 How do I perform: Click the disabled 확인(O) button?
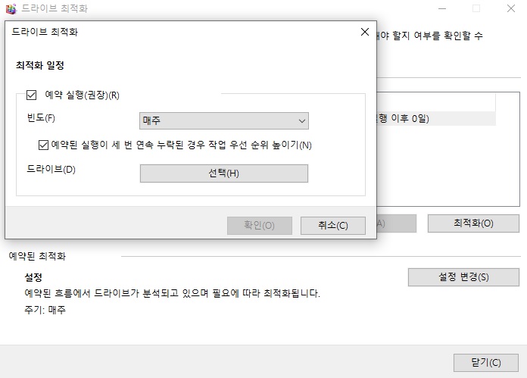click(x=260, y=225)
